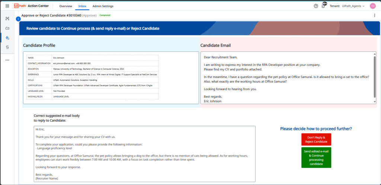The width and height of the screenshot is (381, 185).
Task: Click the email scrollbar down arrow
Action: 374,102
